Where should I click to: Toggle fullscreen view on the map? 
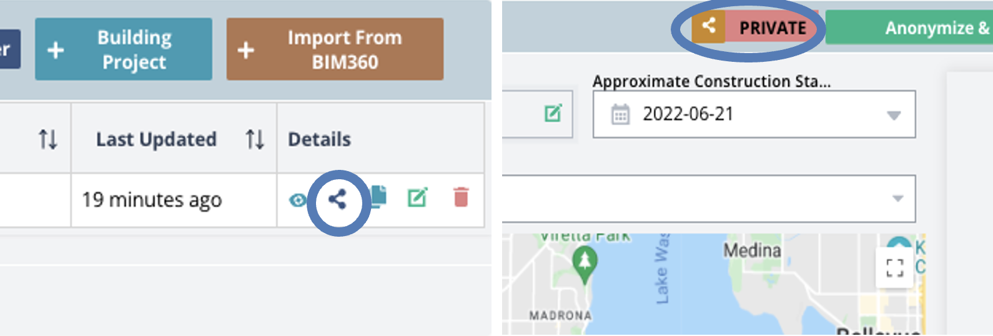pyautogui.click(x=894, y=268)
